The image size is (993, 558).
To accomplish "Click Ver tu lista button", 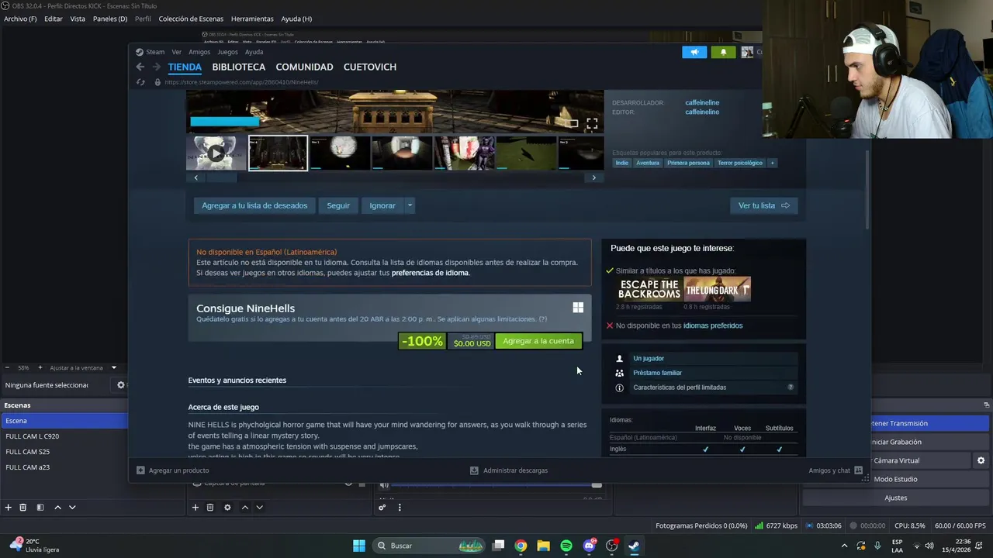I will (763, 205).
